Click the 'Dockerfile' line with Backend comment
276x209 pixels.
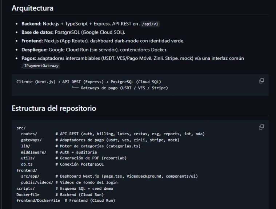pos(60,195)
